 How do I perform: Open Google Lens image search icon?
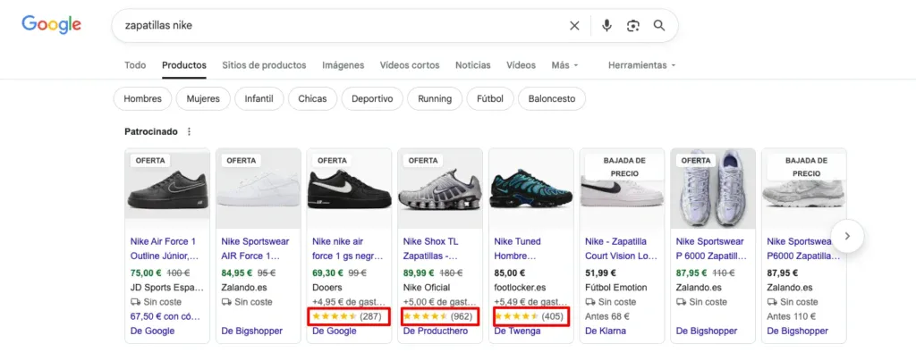(x=632, y=26)
